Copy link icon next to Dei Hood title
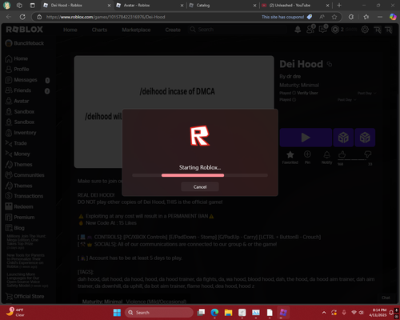Screen dimensions: 400x320 click(x=330, y=64)
